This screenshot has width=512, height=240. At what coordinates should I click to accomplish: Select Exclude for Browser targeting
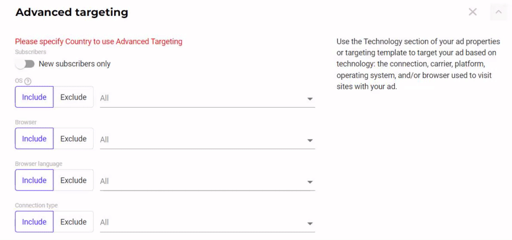[73, 139]
